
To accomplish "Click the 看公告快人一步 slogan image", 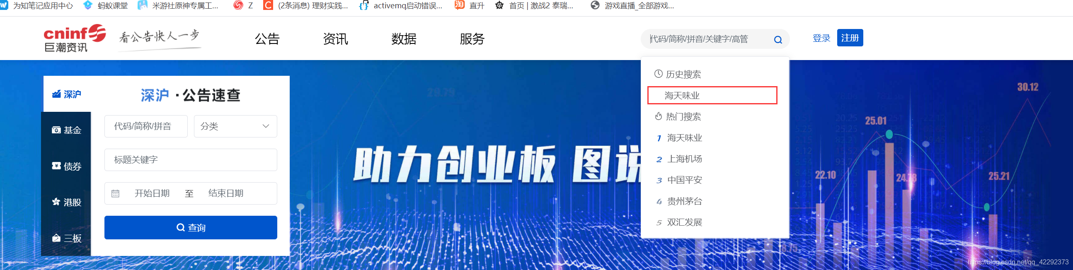I will (160, 40).
